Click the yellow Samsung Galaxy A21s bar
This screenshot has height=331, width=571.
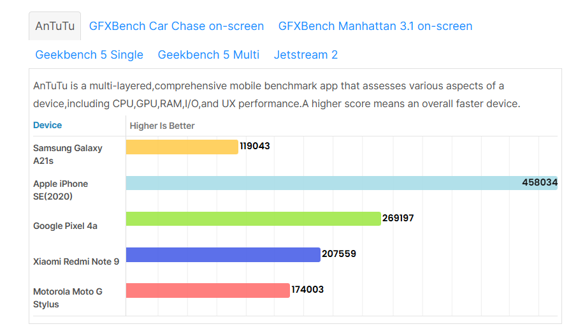click(x=182, y=147)
